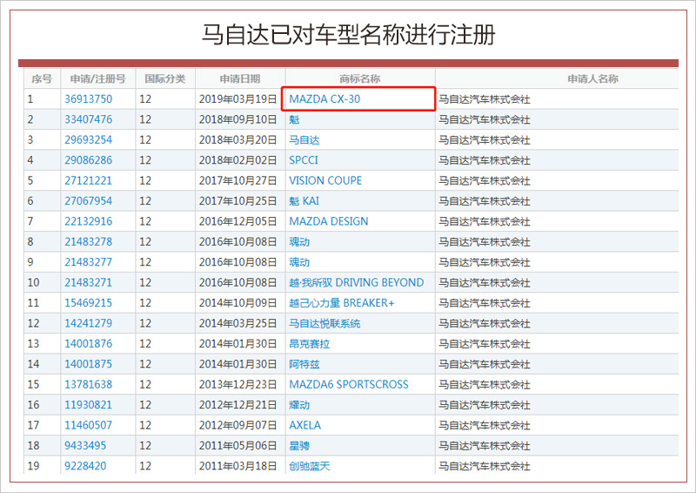
Task: Open application number 14001875
Action: (x=89, y=364)
